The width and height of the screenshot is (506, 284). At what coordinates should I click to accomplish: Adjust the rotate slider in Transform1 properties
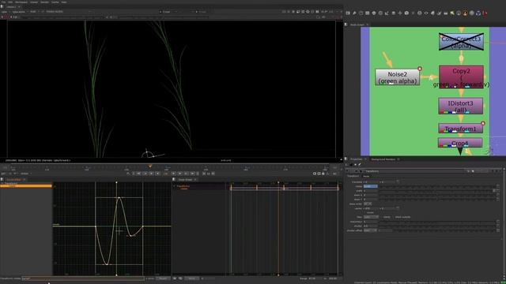coord(436,186)
